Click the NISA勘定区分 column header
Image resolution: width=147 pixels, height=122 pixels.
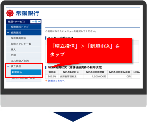coord(71,72)
